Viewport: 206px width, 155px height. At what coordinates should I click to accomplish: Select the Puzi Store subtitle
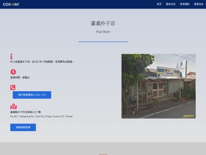[103, 32]
